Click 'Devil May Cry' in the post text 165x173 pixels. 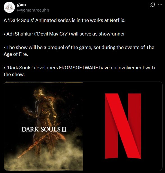[x=52, y=34]
